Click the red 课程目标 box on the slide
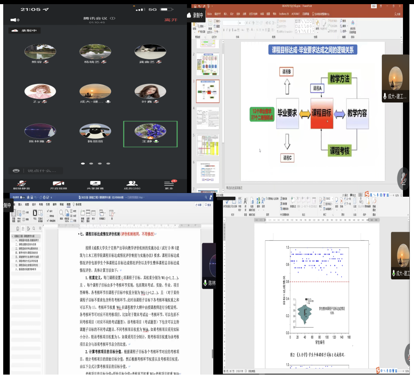Viewport: 414px width, 375px height. [322, 113]
